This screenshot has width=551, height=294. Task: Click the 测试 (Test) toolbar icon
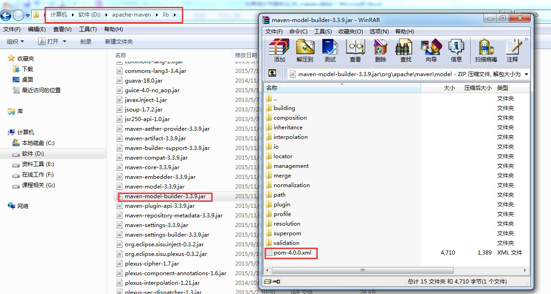pos(330,50)
